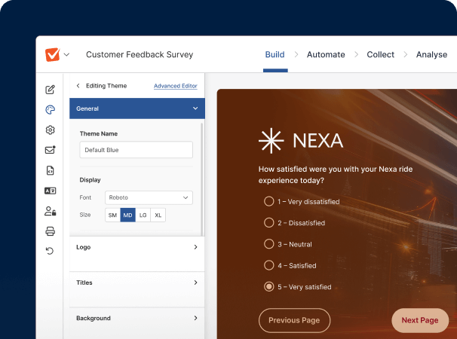Expand the Background section
Screen dimensions: 457x339
[136, 319]
